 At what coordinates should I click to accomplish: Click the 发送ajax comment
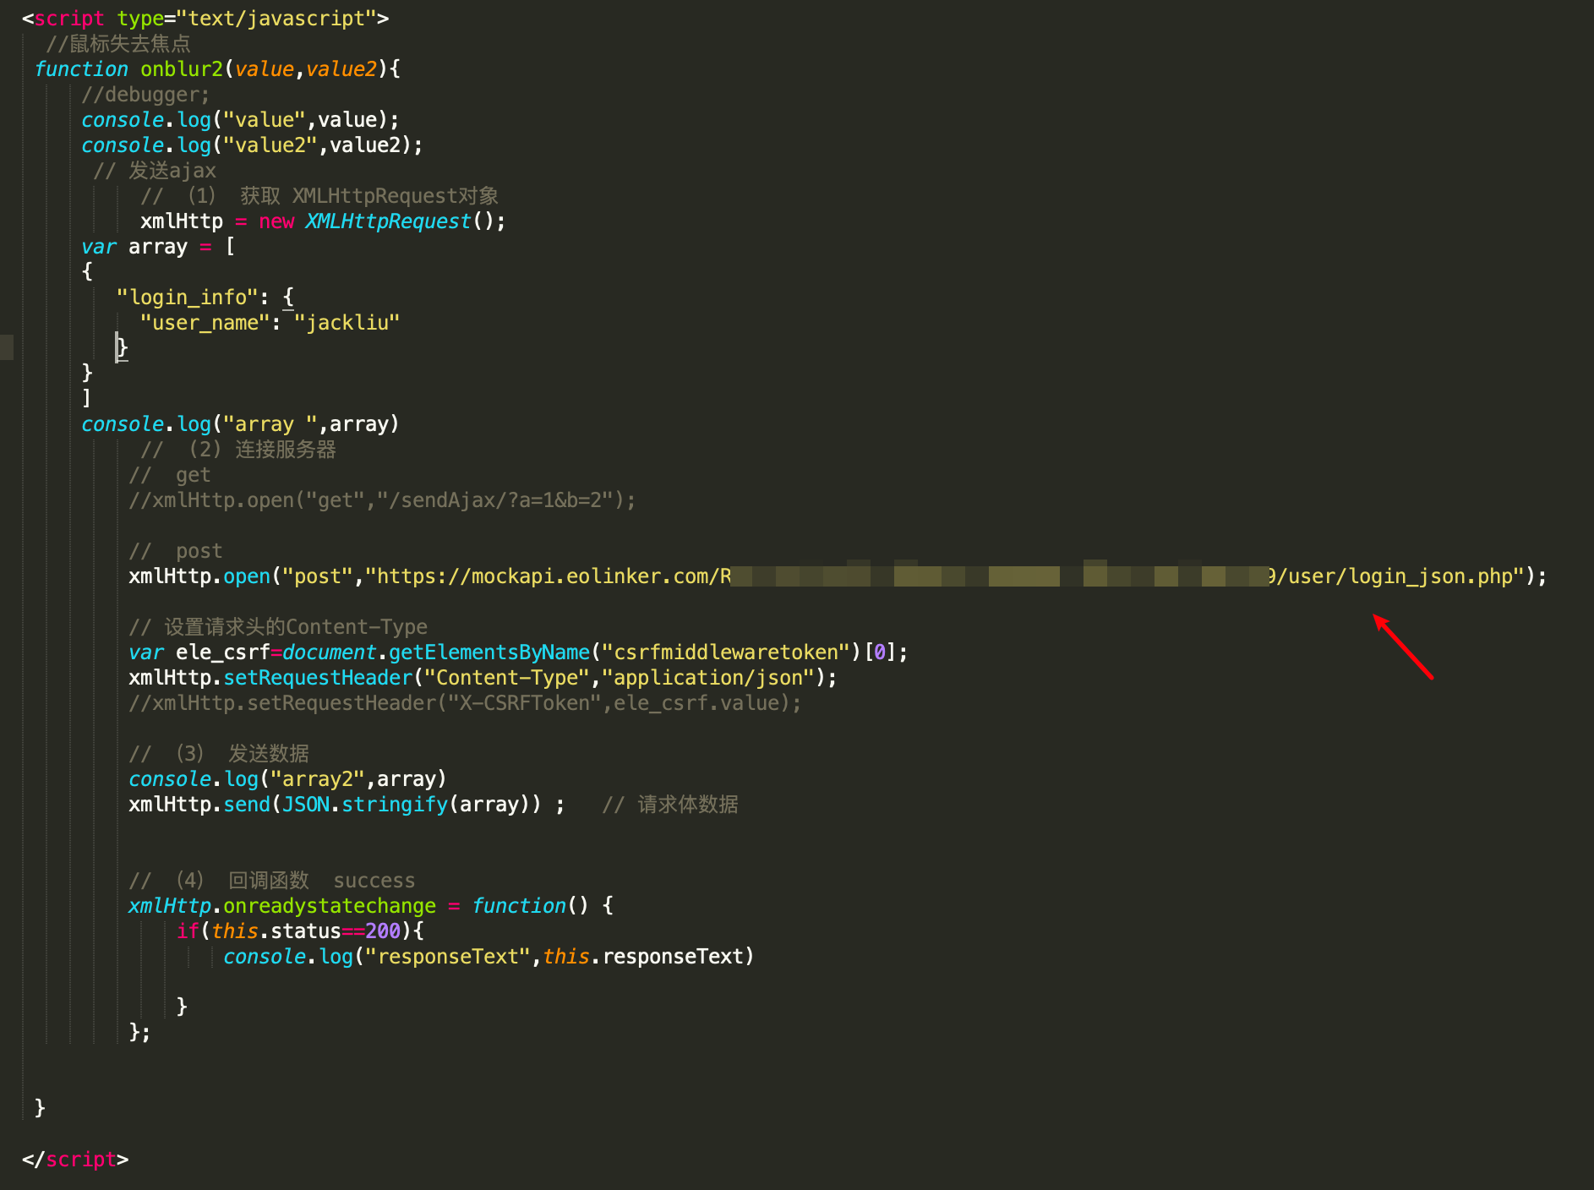(155, 170)
